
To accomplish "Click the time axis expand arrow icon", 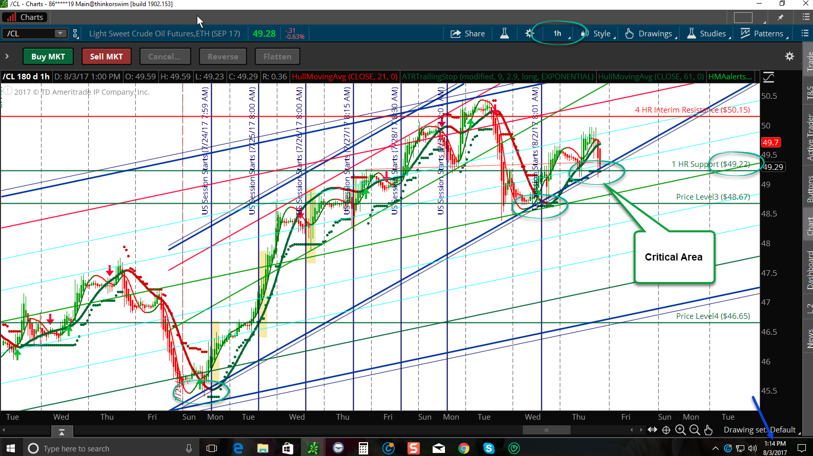I will coord(62,432).
